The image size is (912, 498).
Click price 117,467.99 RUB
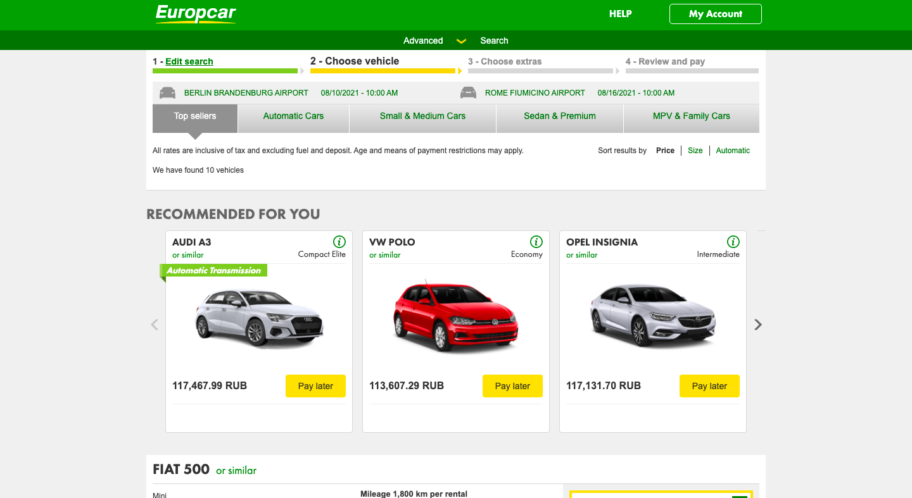point(210,385)
